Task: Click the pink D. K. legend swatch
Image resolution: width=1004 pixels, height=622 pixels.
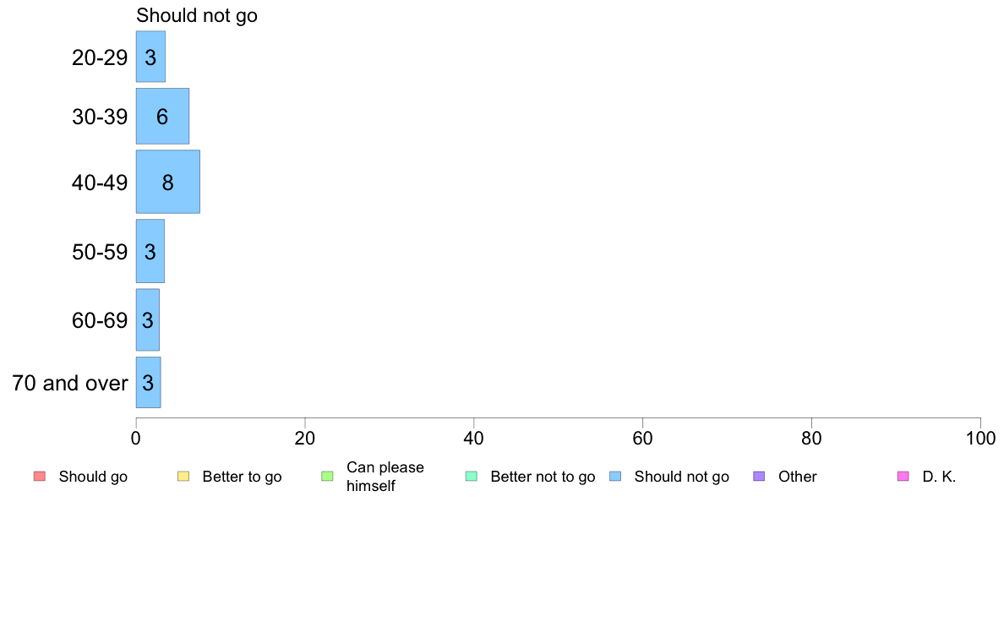Action: [x=903, y=476]
